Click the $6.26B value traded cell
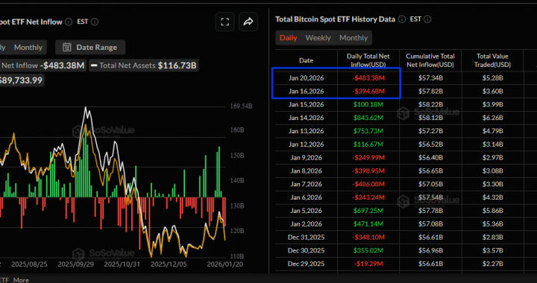Viewport: 537px width, 283px height. tap(492, 118)
